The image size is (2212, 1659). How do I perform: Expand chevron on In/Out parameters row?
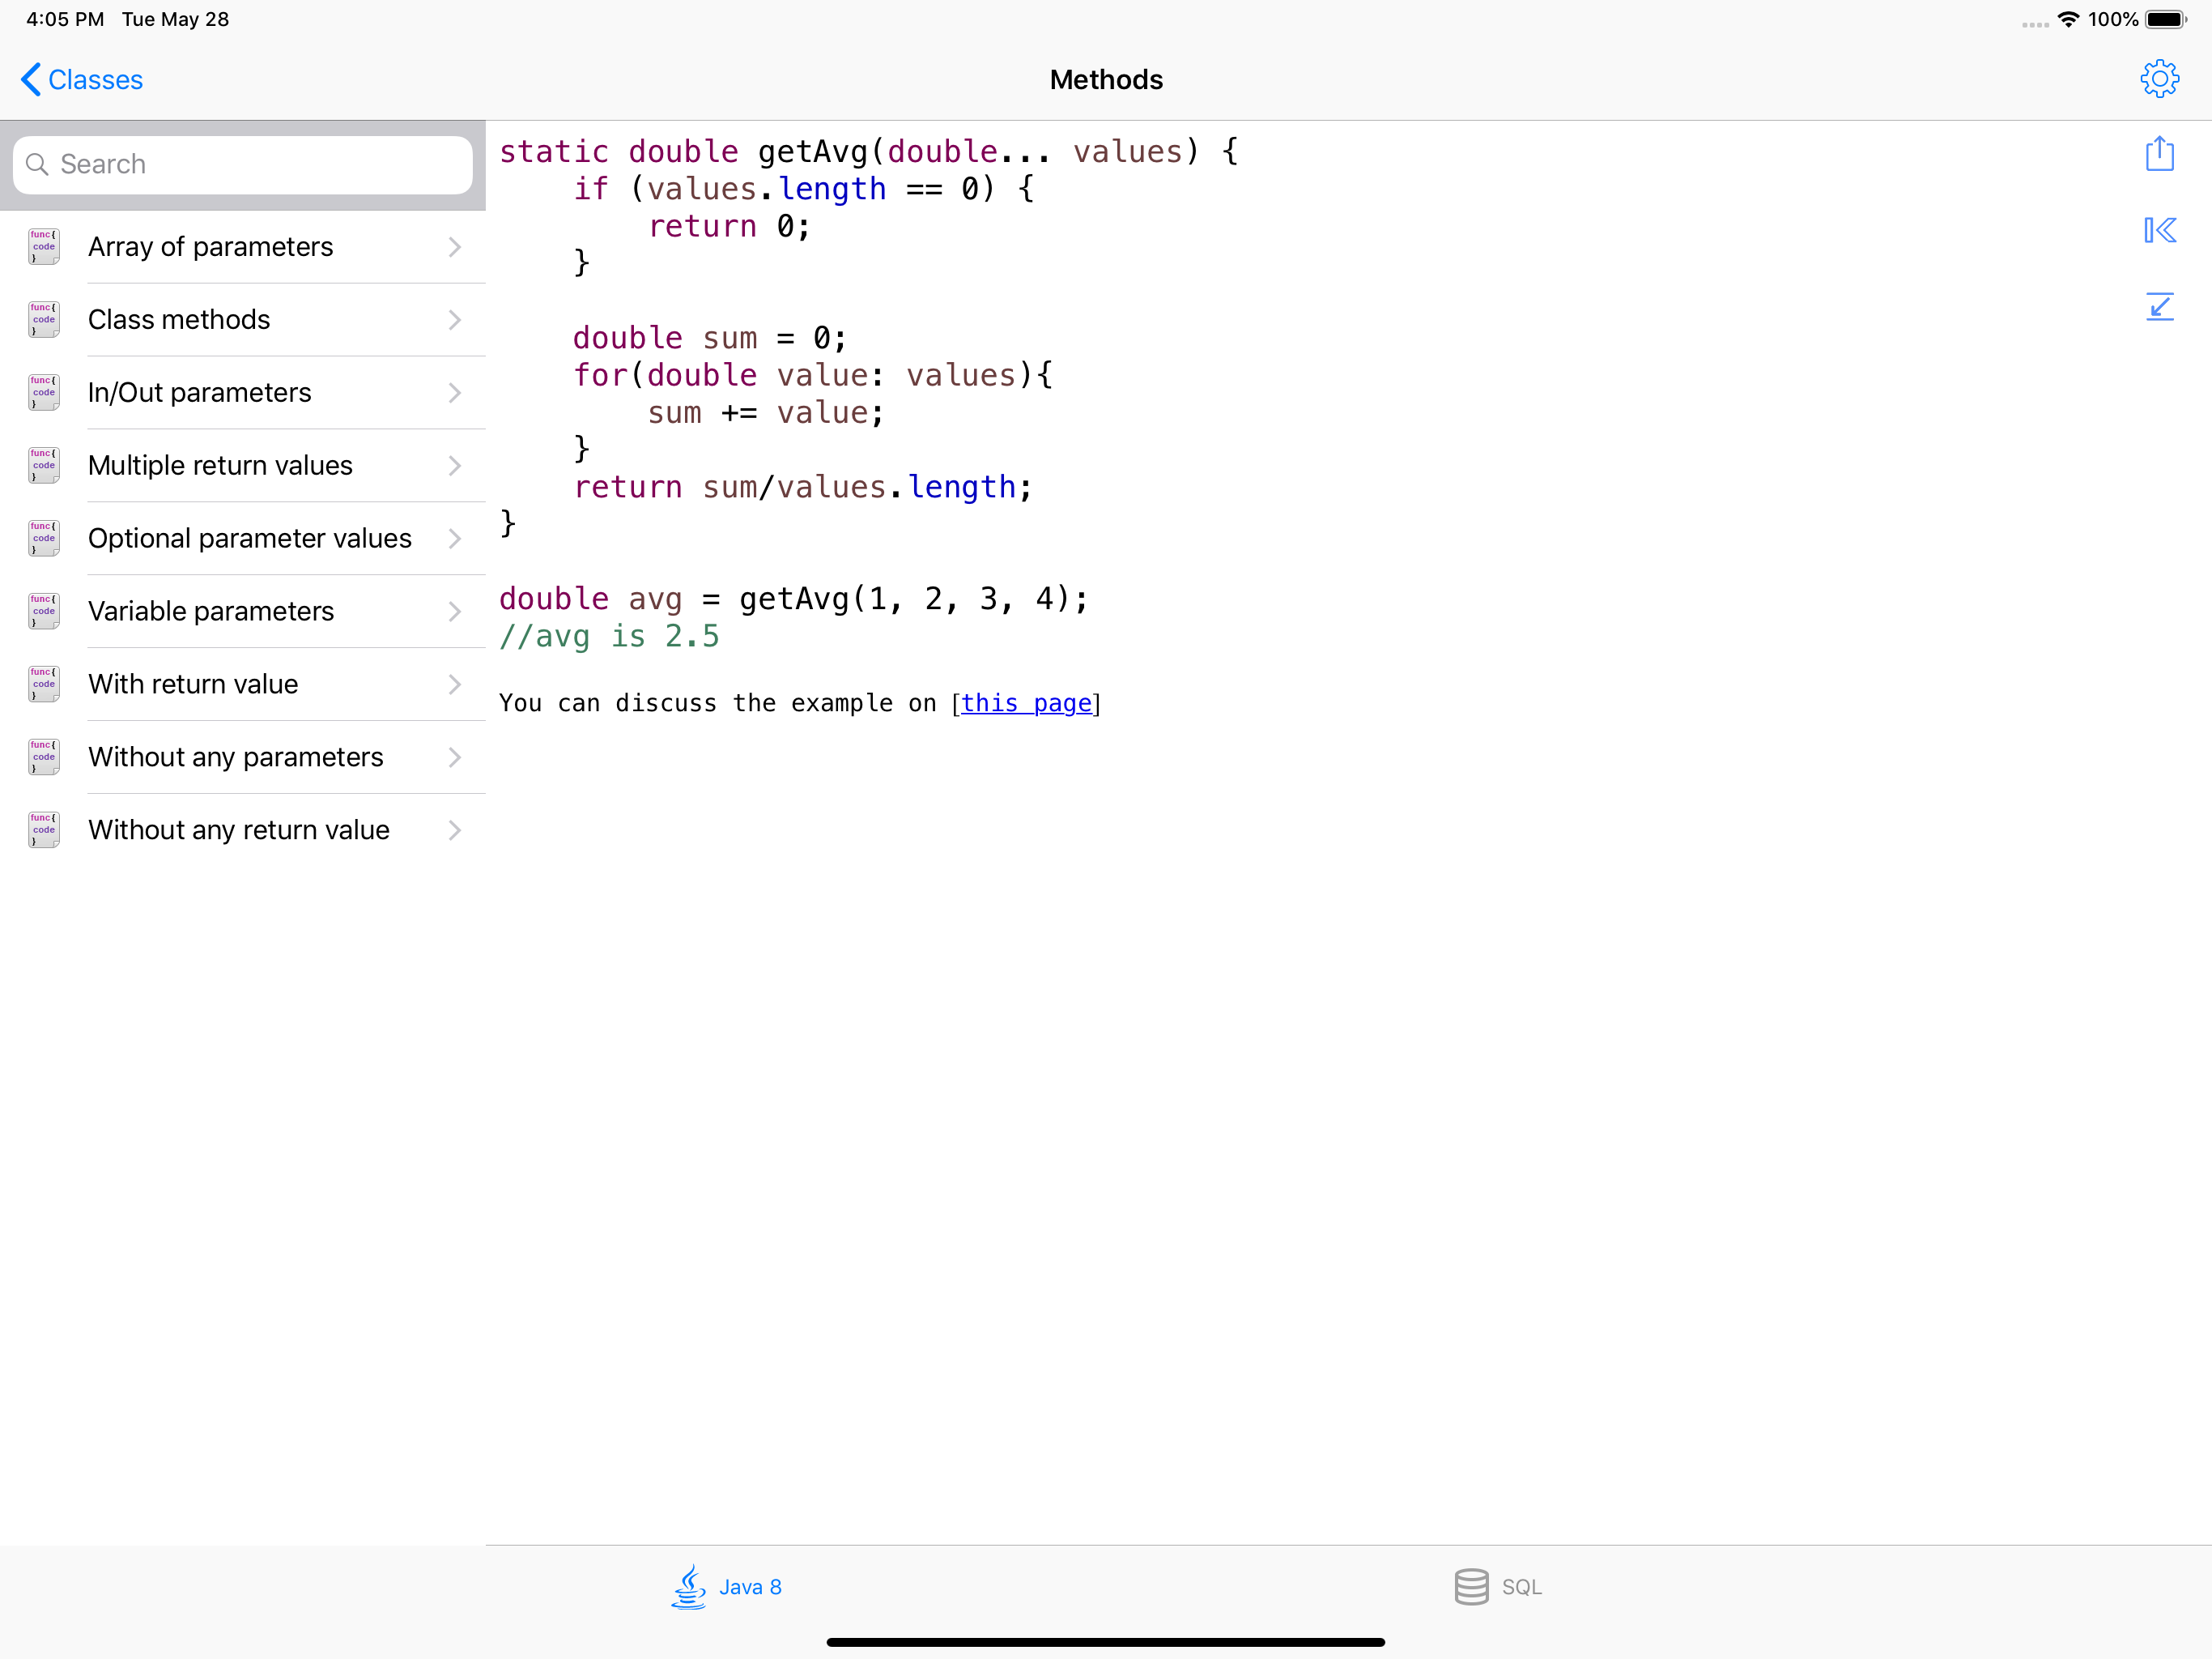455,392
